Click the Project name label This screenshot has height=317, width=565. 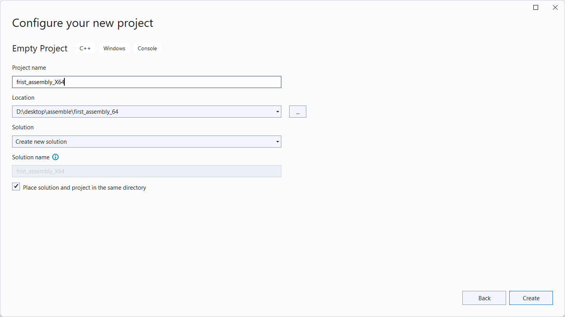[29, 68]
